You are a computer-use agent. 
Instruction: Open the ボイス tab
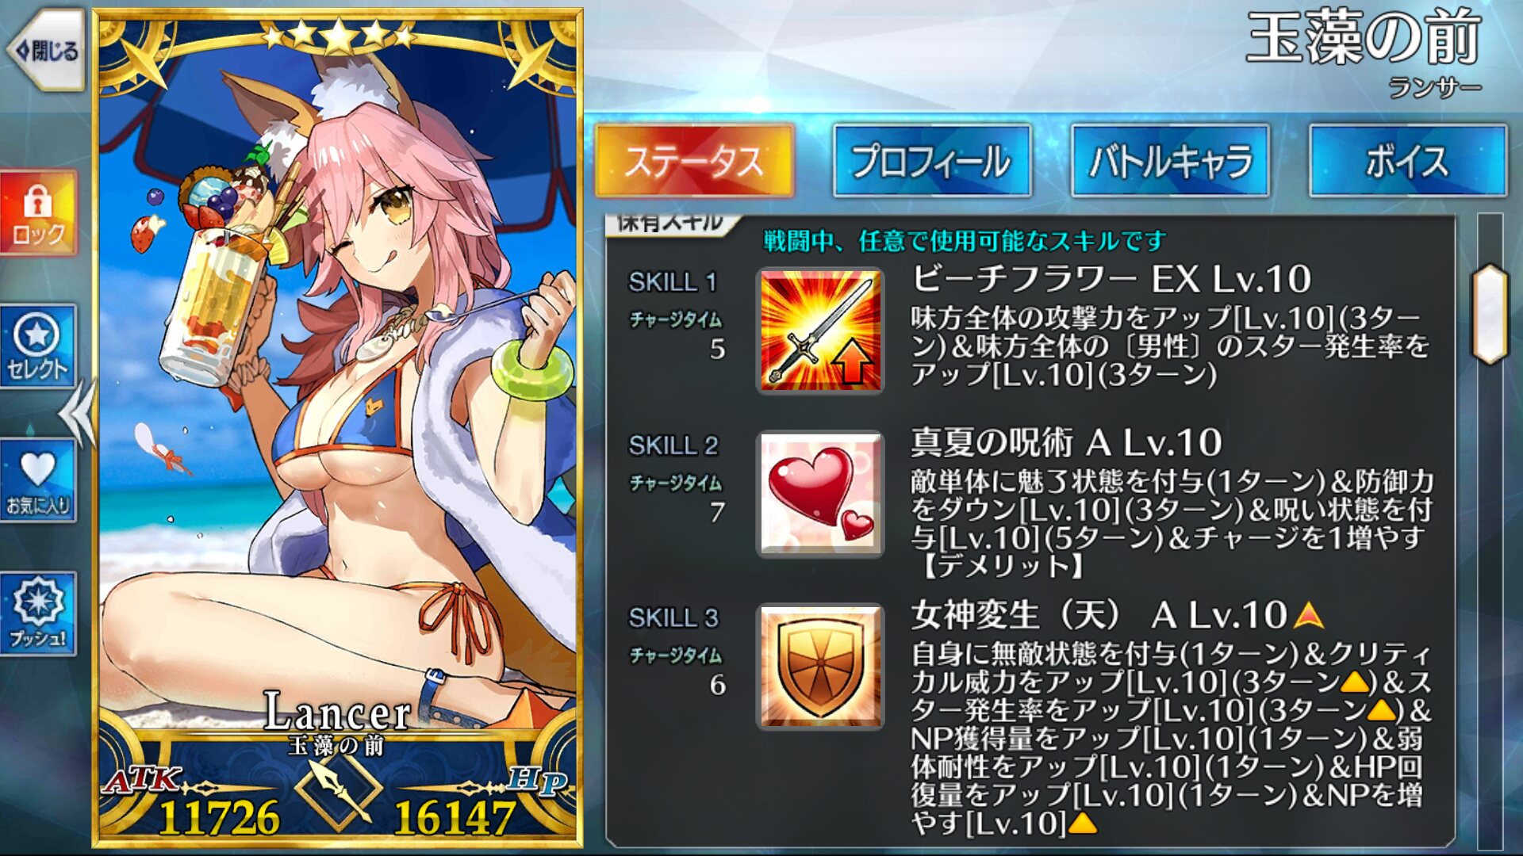tap(1408, 161)
